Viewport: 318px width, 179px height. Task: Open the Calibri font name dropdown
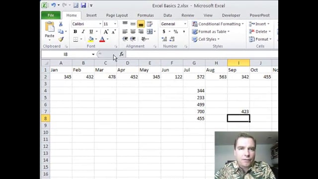coord(100,24)
